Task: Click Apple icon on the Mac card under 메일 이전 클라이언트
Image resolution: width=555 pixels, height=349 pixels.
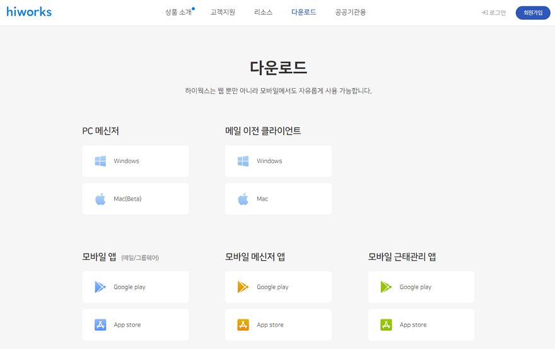Action: (x=243, y=199)
